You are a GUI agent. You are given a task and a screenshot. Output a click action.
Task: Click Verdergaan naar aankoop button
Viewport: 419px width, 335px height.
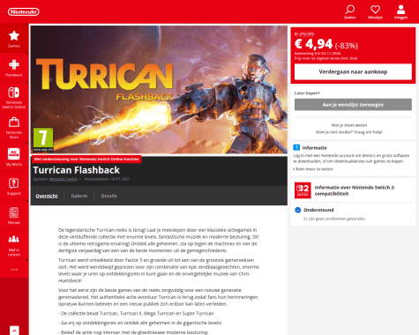point(353,71)
